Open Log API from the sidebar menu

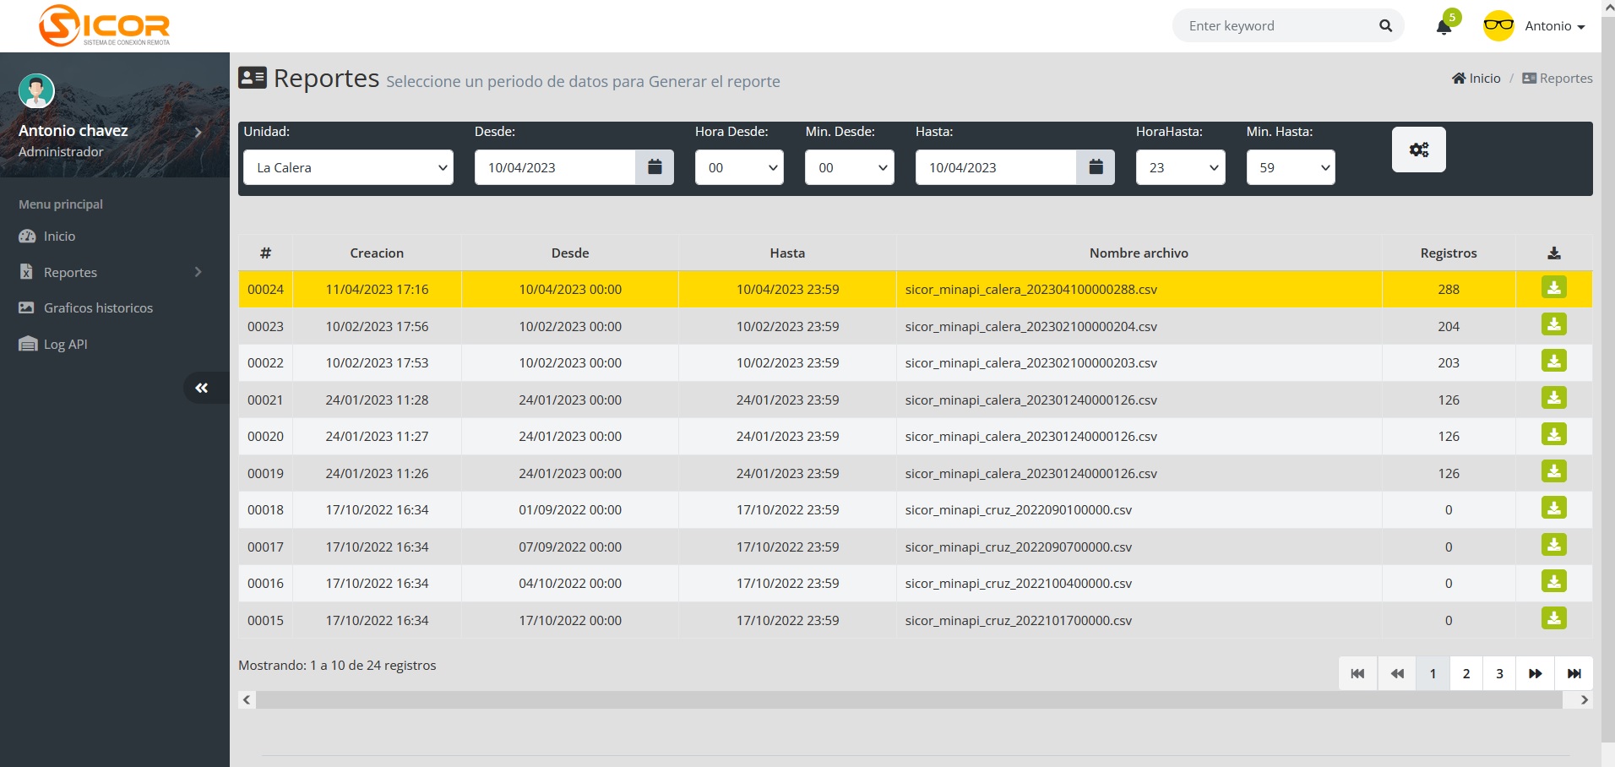point(65,345)
